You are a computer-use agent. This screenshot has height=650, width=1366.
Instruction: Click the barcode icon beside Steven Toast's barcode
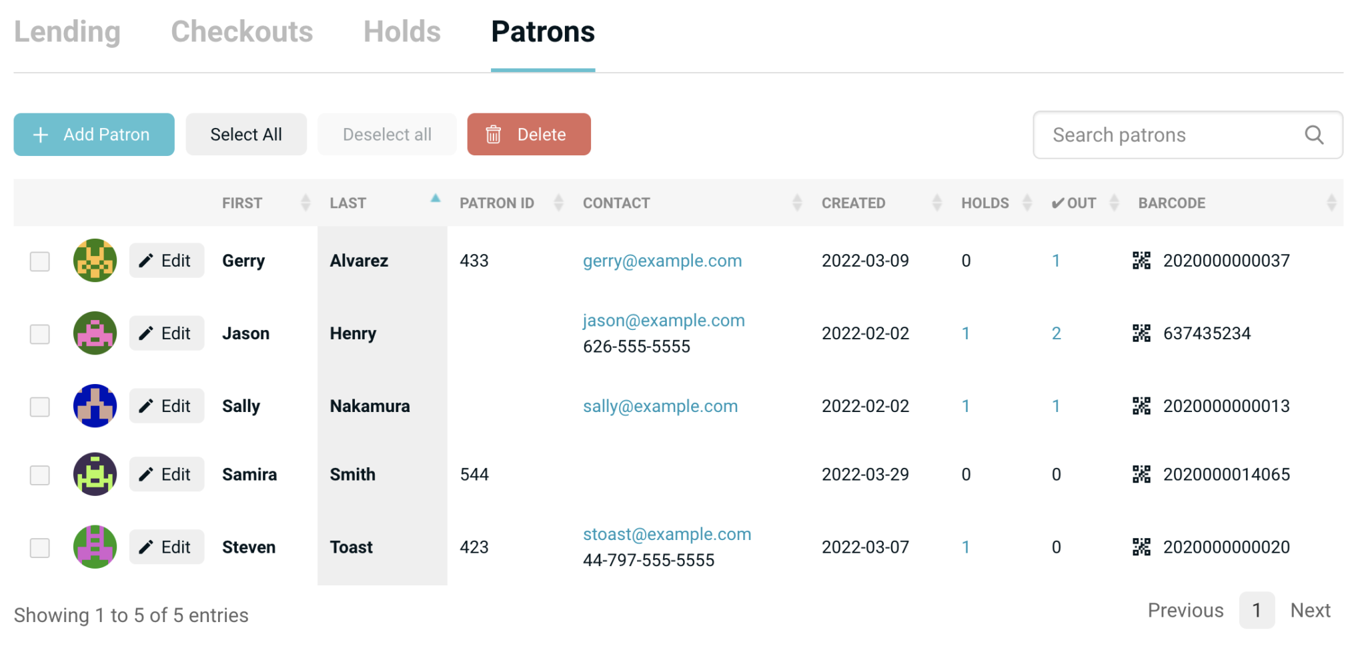click(x=1141, y=547)
